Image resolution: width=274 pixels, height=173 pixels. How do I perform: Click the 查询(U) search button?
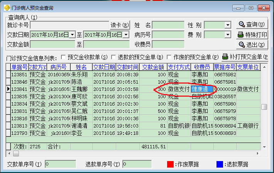pyautogui.click(x=252, y=24)
